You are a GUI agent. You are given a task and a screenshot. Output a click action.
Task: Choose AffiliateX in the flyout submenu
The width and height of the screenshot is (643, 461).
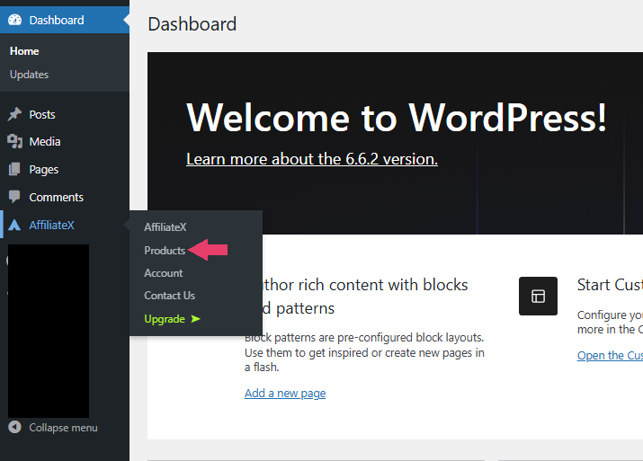pos(165,227)
